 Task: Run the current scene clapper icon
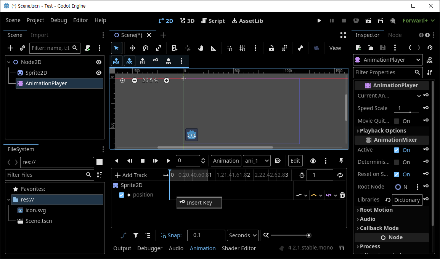pyautogui.click(x=368, y=21)
